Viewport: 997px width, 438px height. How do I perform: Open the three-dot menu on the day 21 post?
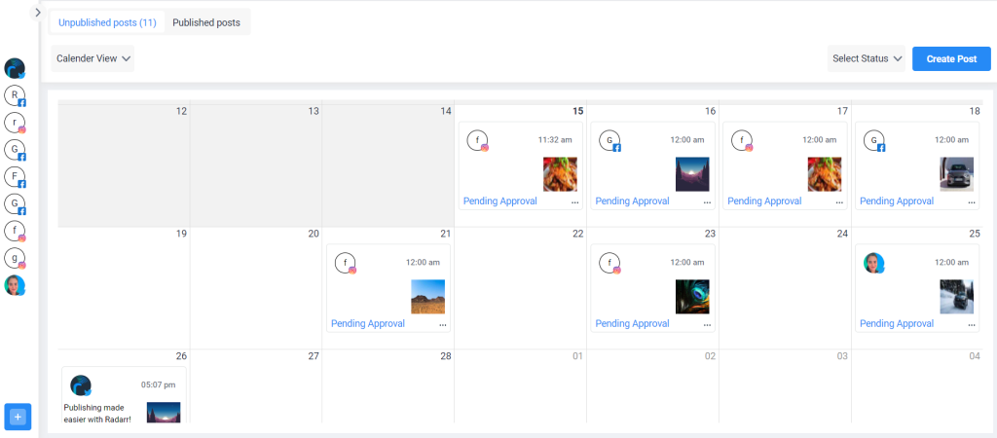443,324
